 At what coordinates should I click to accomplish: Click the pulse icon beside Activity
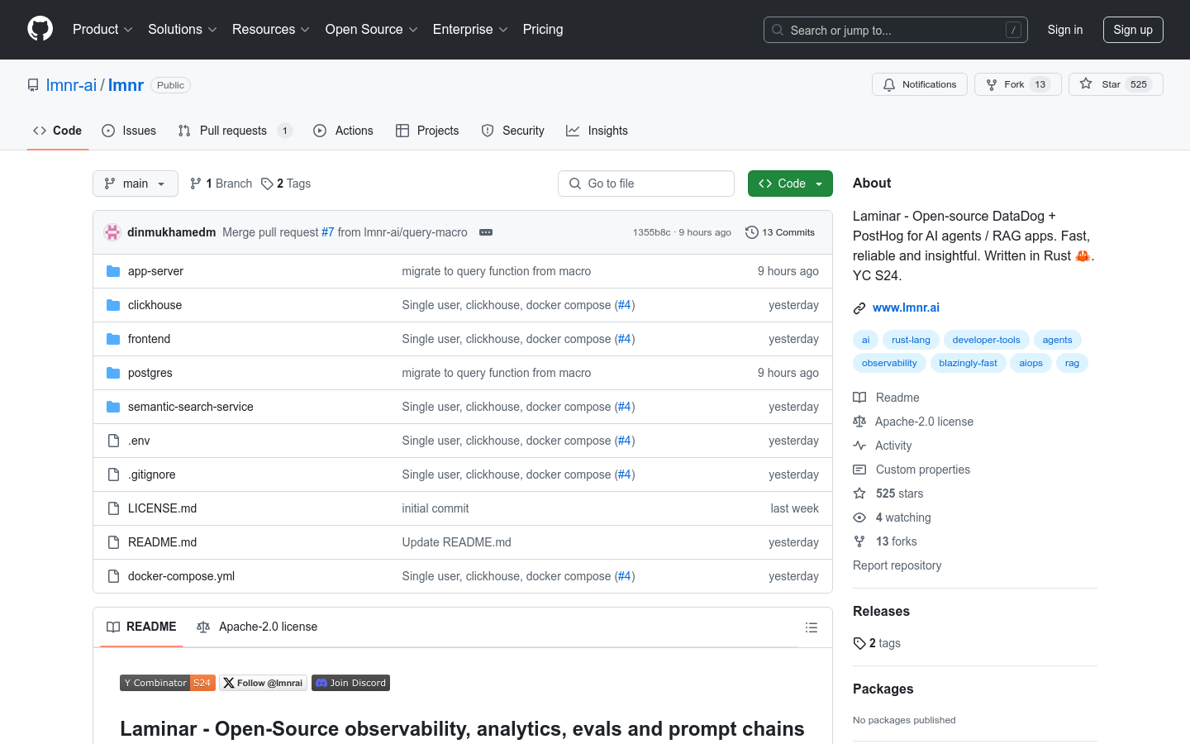[859, 446]
